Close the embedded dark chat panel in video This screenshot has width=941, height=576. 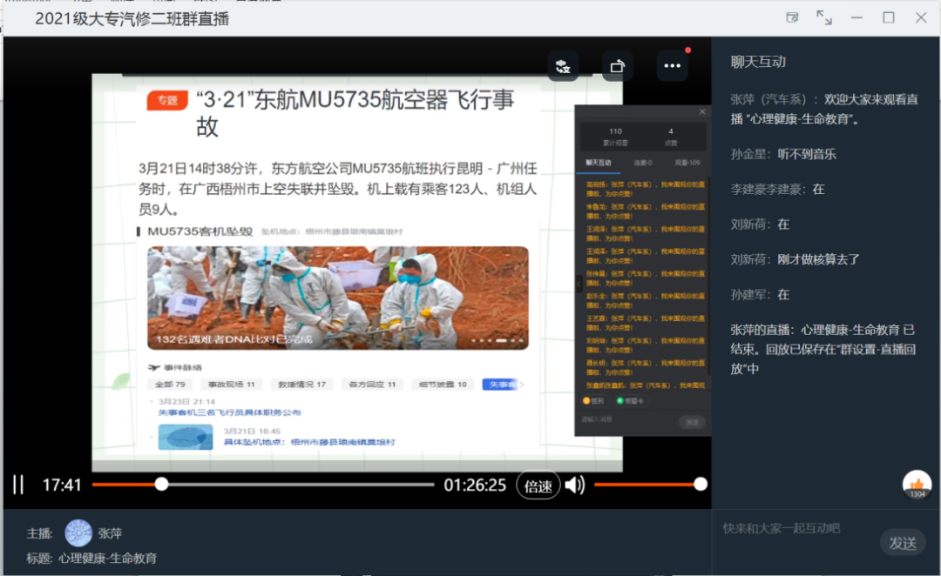[x=702, y=112]
